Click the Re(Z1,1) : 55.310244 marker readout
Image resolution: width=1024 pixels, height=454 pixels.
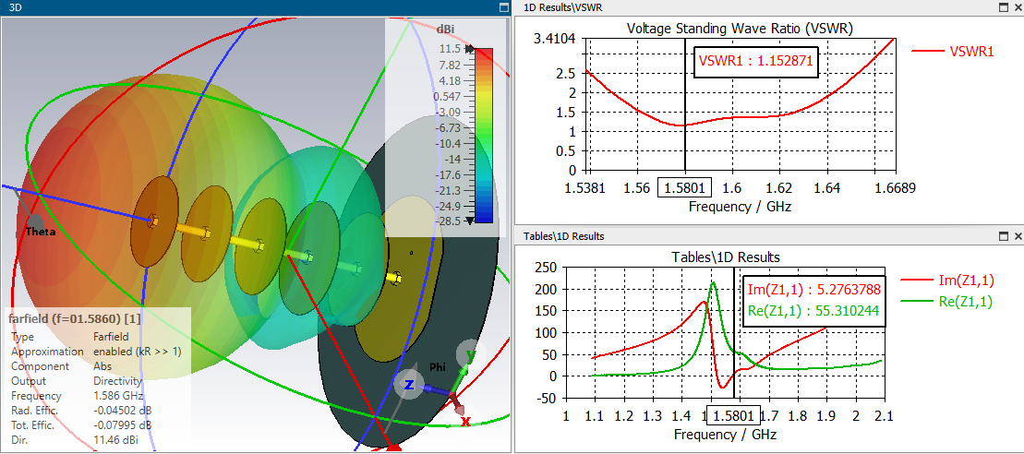813,313
